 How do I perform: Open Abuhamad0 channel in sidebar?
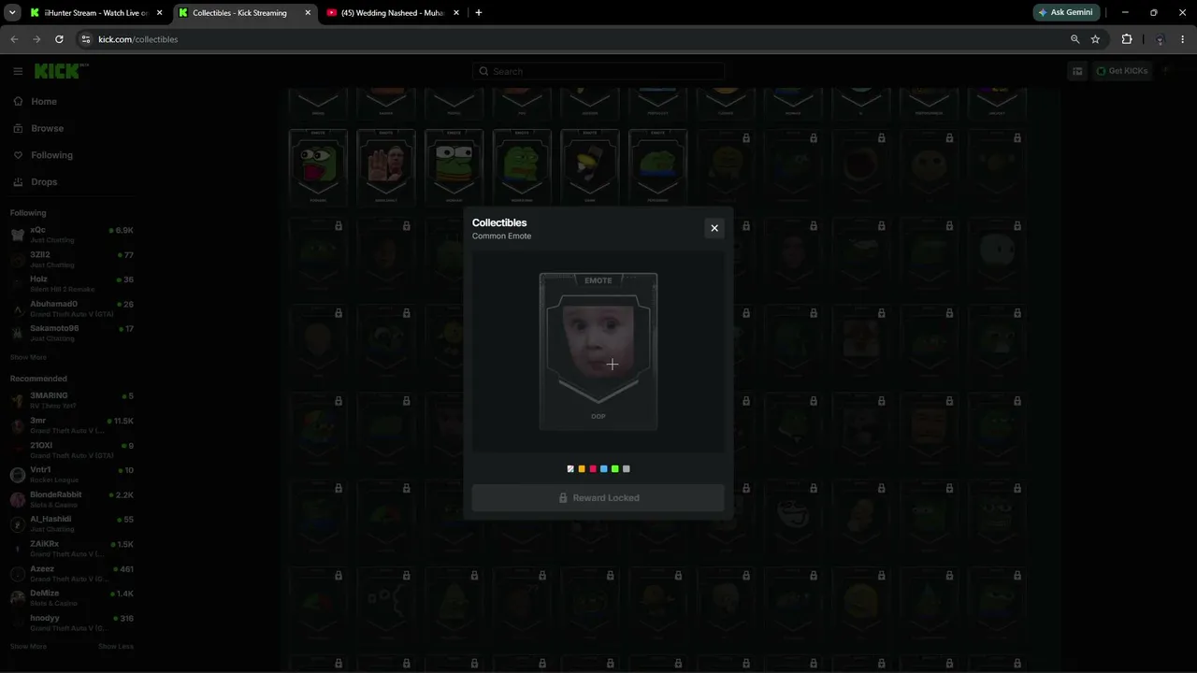(x=72, y=308)
